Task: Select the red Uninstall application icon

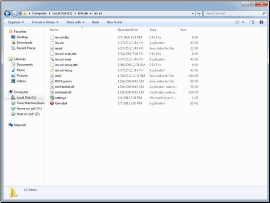Action: (x=52, y=103)
